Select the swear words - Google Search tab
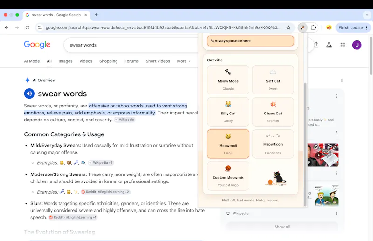The width and height of the screenshot is (373, 241). (56, 15)
